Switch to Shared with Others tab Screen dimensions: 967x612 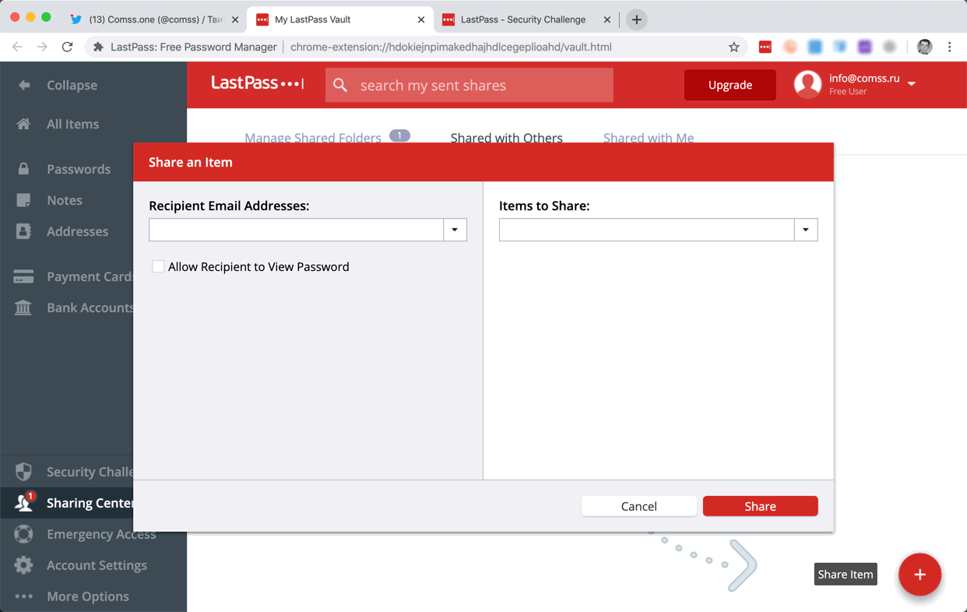507,138
